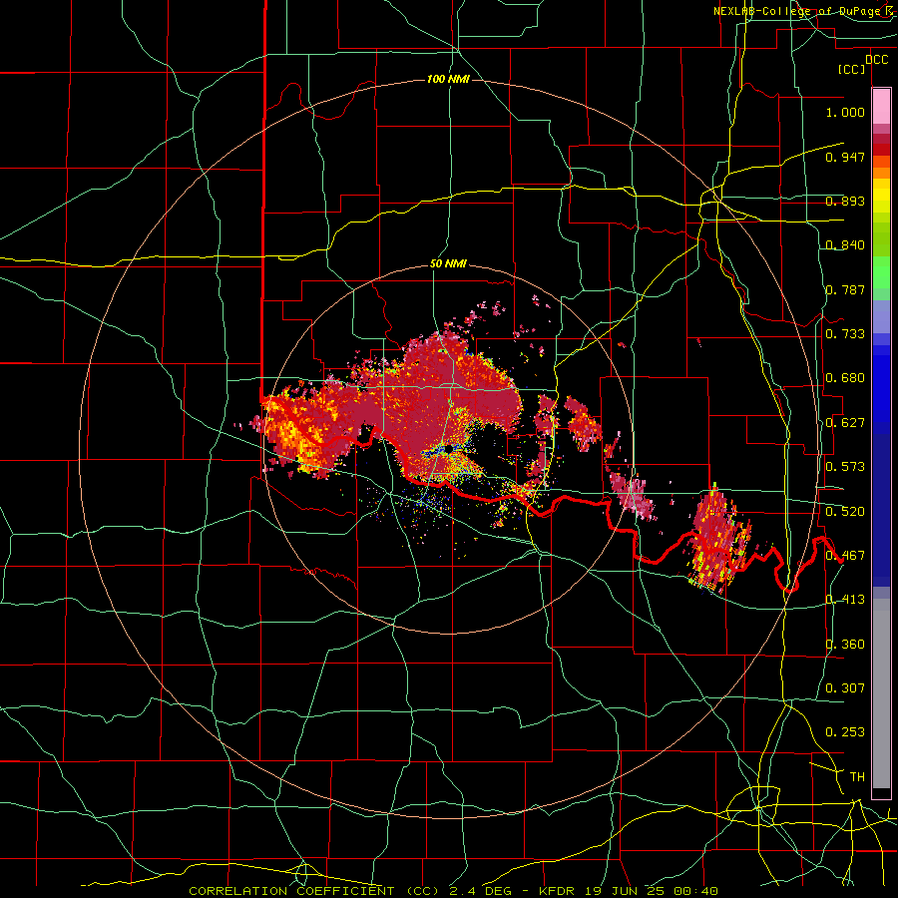This screenshot has height=898, width=898.
Task: Click the 0.253 legend value
Action: coord(845,732)
